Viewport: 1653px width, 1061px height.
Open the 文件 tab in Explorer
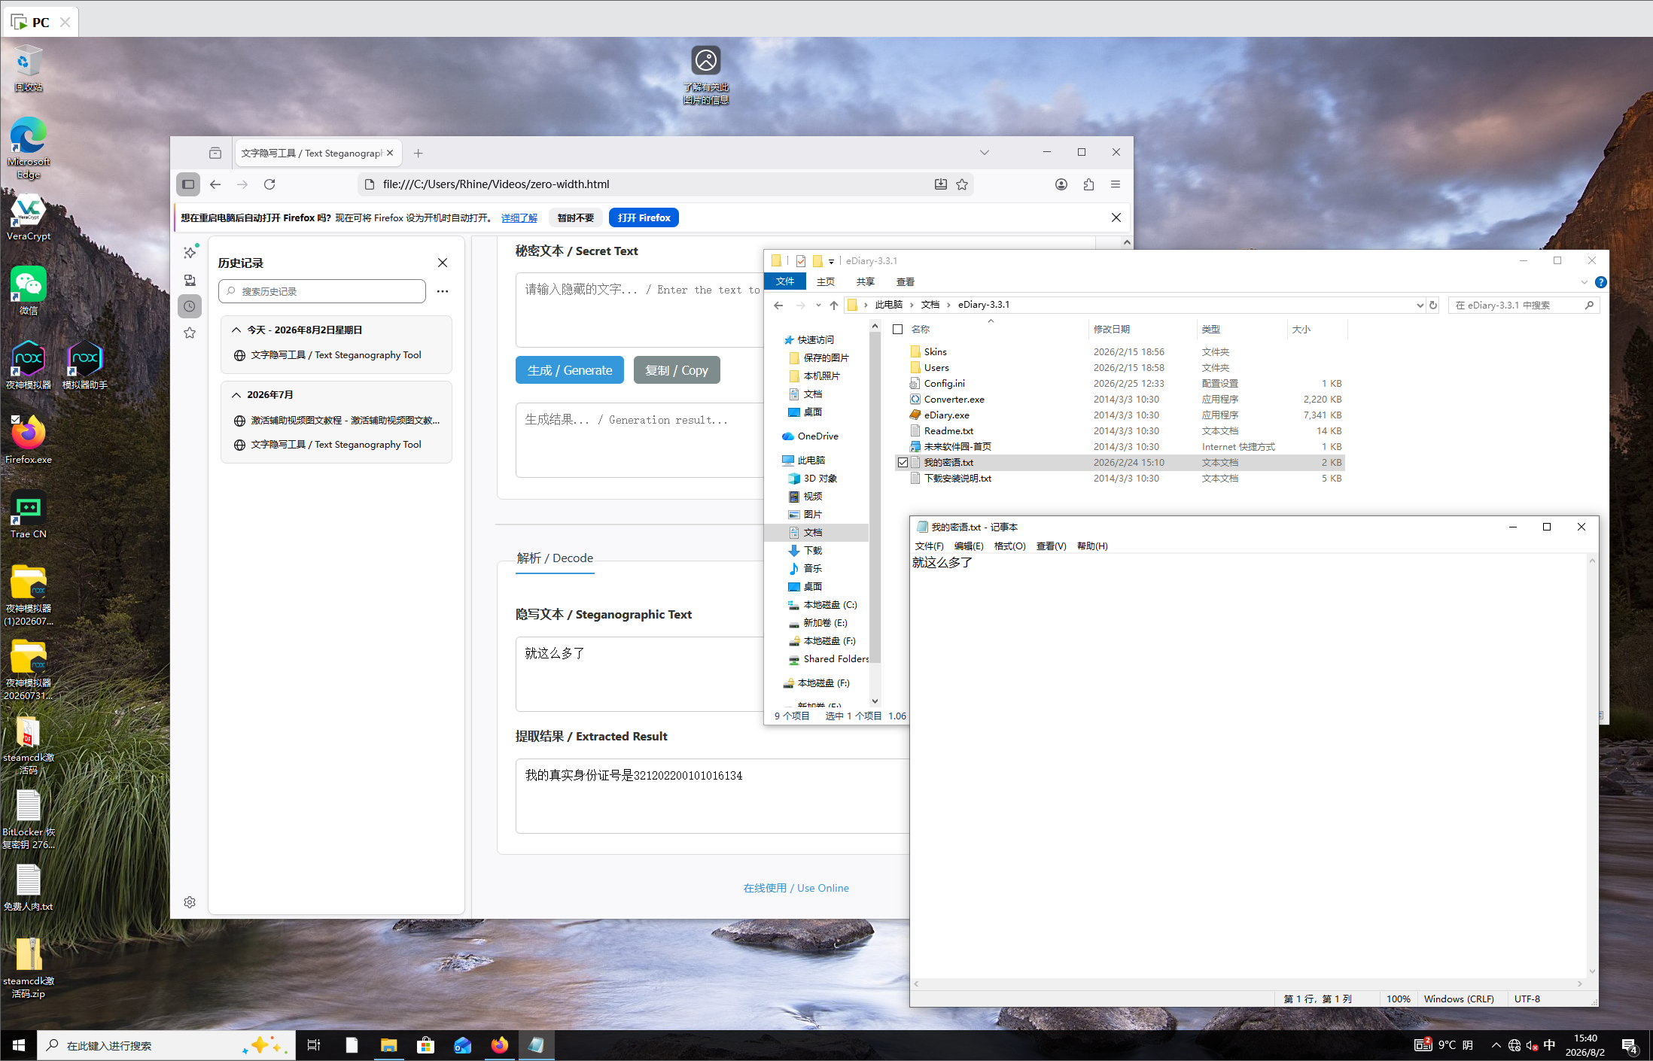coord(785,281)
